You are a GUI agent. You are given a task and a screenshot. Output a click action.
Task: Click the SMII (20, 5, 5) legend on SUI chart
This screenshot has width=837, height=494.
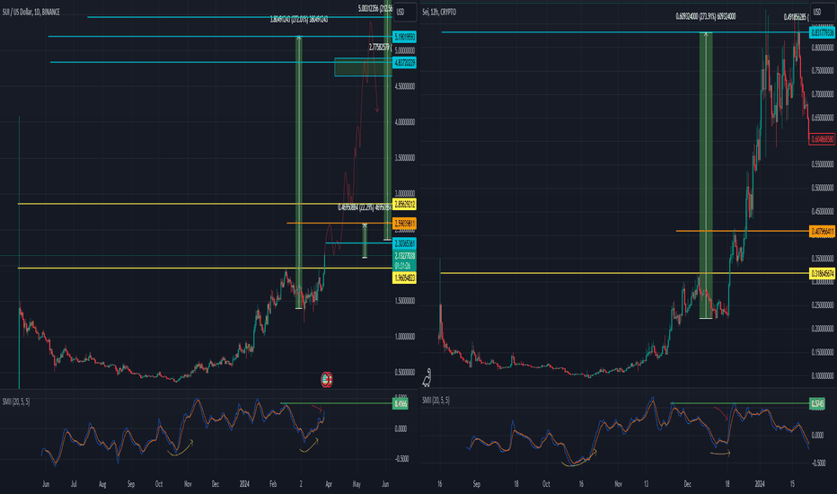pos(16,401)
